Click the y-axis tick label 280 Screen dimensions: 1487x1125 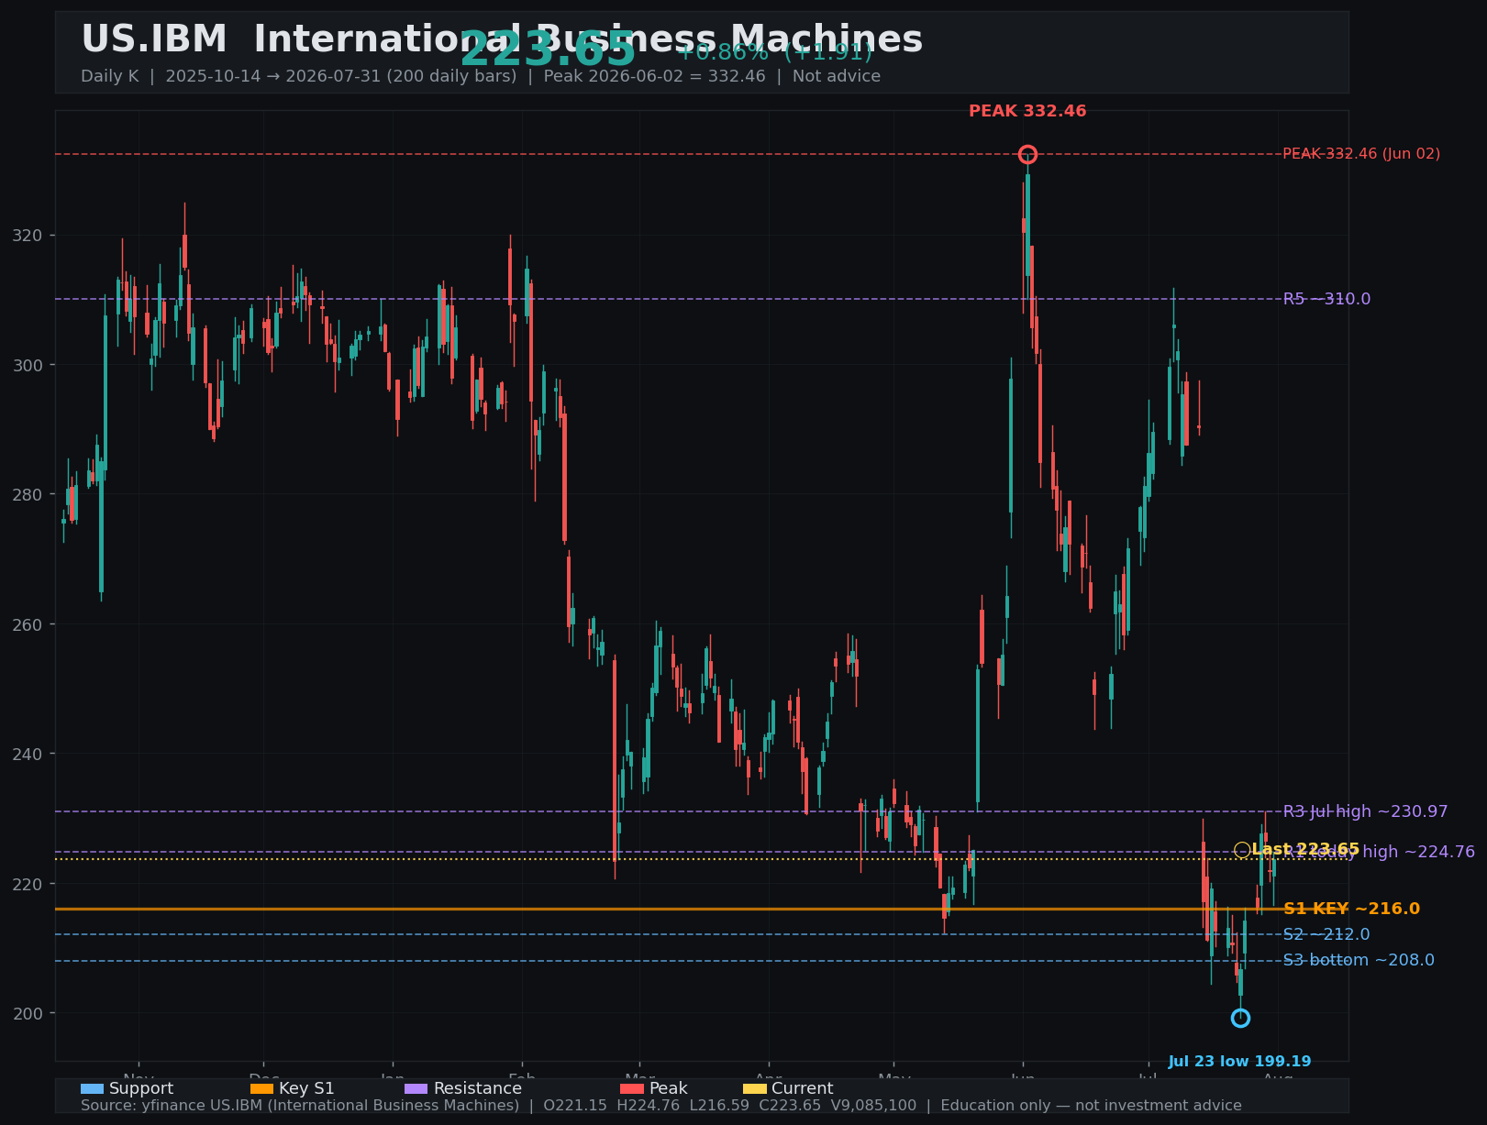(x=28, y=495)
